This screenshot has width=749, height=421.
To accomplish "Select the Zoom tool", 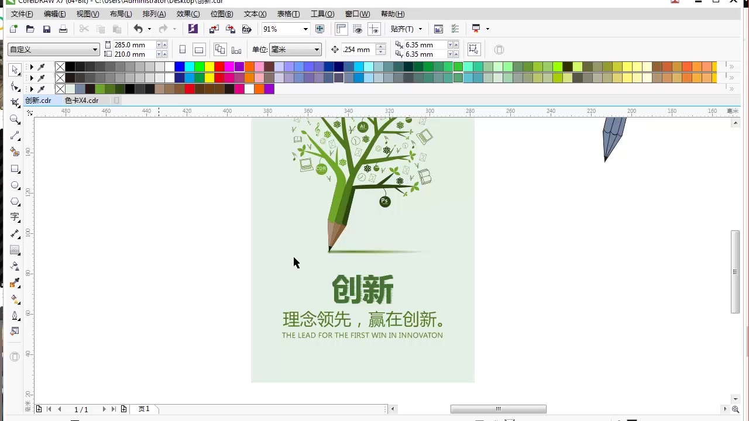I will coord(15,119).
